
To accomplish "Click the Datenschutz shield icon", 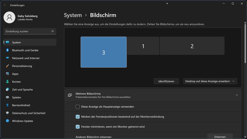I will (x=7, y=113).
